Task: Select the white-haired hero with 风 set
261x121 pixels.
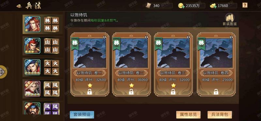Action: pyautogui.click(x=32, y=89)
